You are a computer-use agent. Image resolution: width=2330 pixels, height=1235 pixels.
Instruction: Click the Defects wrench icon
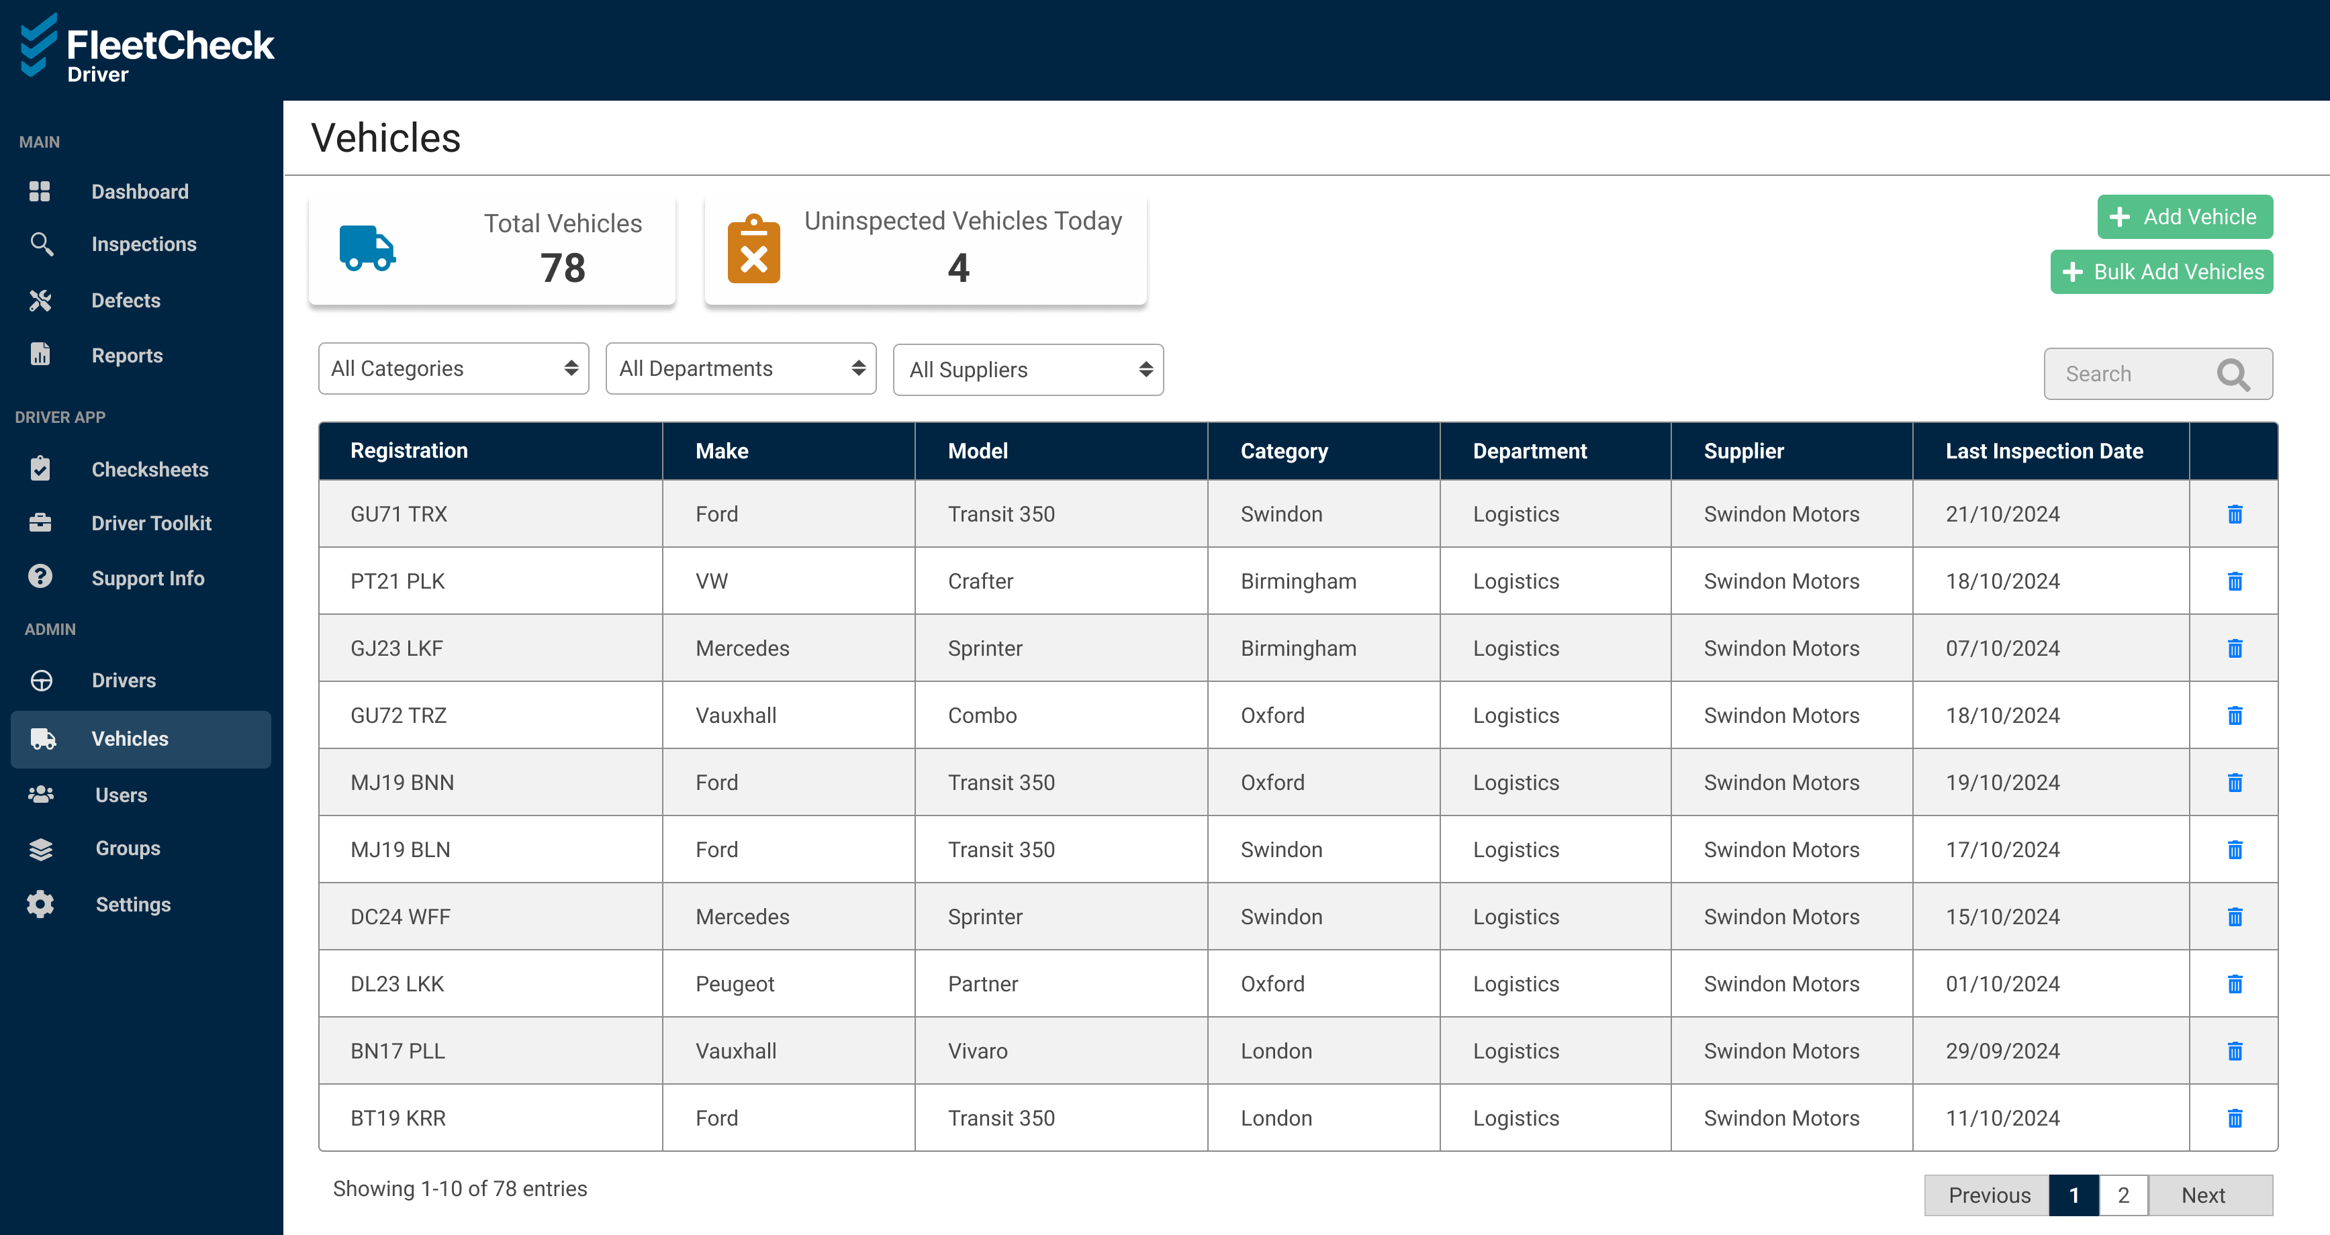pos(40,300)
